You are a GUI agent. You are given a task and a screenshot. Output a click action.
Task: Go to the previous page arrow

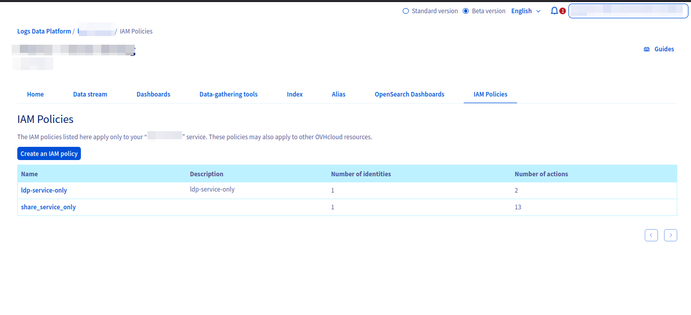pos(651,235)
